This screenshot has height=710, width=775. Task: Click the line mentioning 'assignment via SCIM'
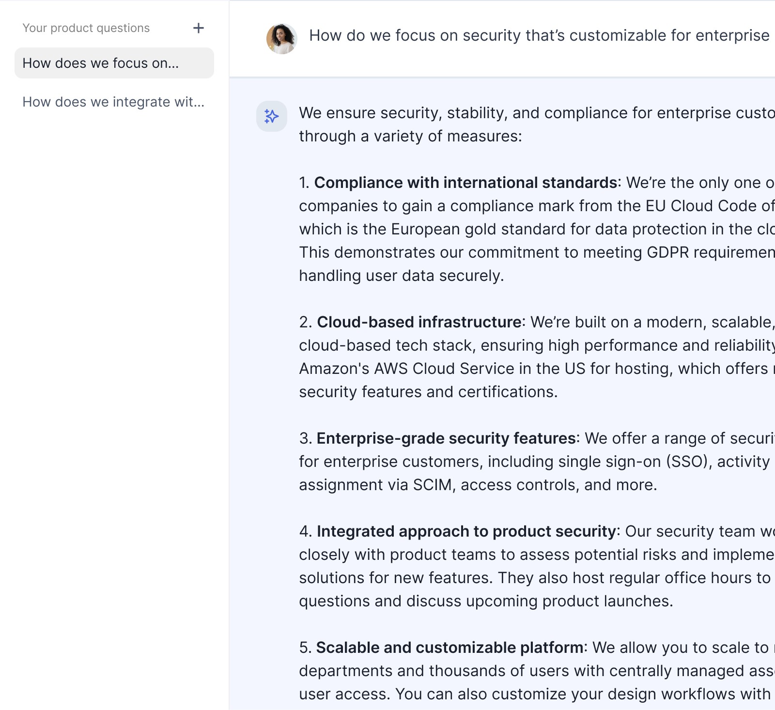478,485
